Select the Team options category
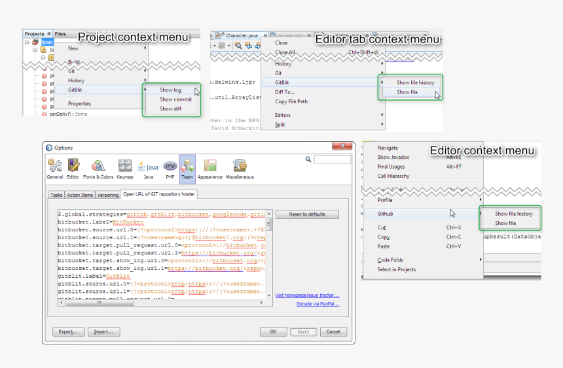The height and width of the screenshot is (368, 563). 187,169
